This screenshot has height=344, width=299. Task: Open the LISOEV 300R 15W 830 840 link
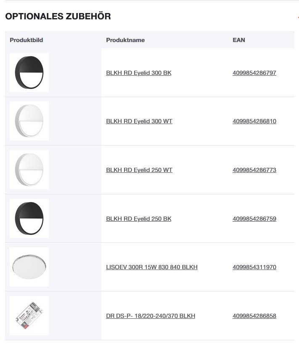[152, 267]
